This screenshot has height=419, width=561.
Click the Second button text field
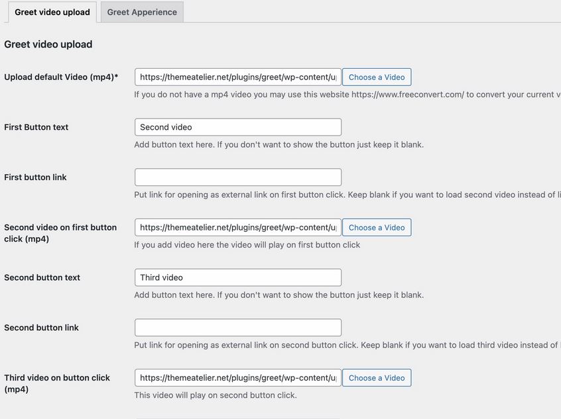click(238, 277)
